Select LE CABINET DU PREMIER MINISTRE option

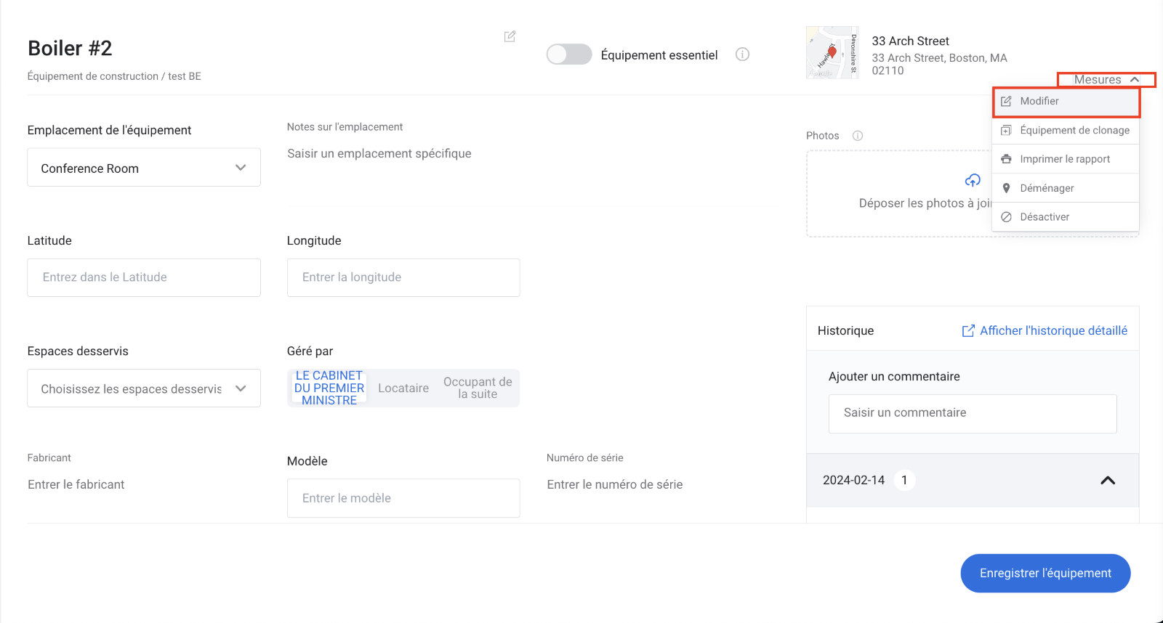[x=329, y=388]
